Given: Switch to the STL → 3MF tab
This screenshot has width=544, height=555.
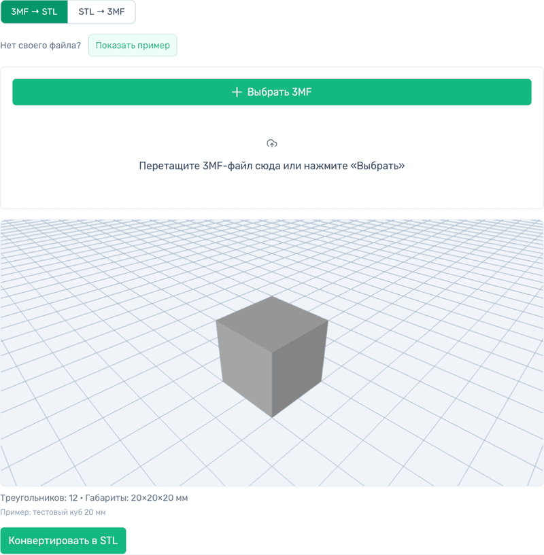Looking at the screenshot, I should tap(101, 12).
